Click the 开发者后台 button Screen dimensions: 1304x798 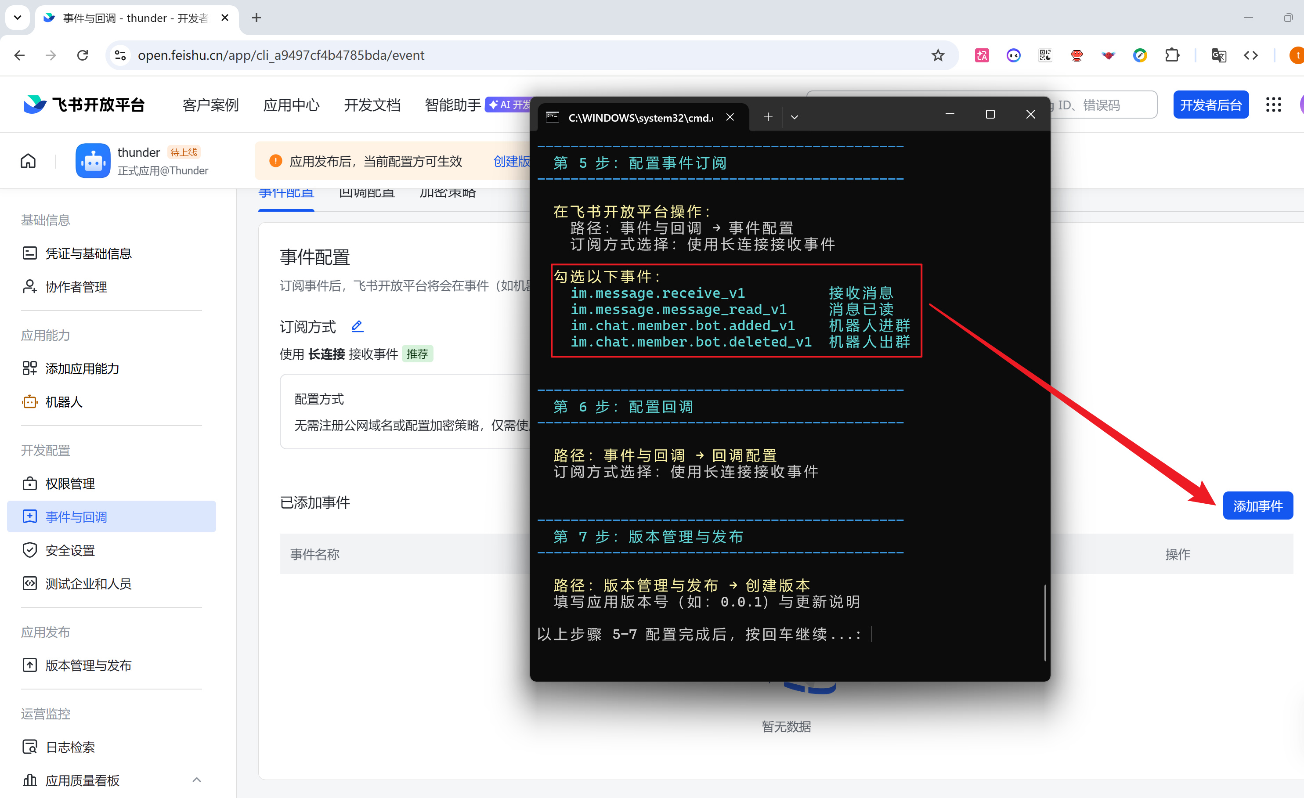coord(1211,105)
